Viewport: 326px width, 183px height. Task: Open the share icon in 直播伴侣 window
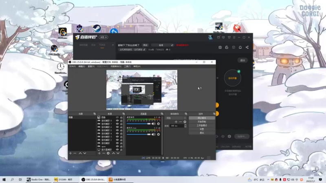247,47
